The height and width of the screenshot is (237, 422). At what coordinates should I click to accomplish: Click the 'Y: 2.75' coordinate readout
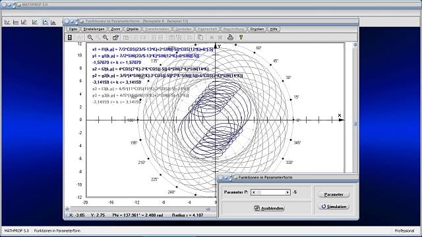click(98, 215)
